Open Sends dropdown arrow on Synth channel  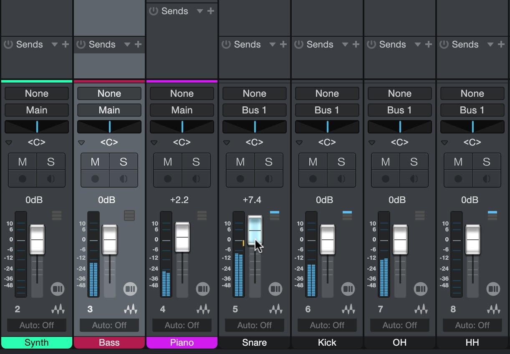click(x=54, y=45)
